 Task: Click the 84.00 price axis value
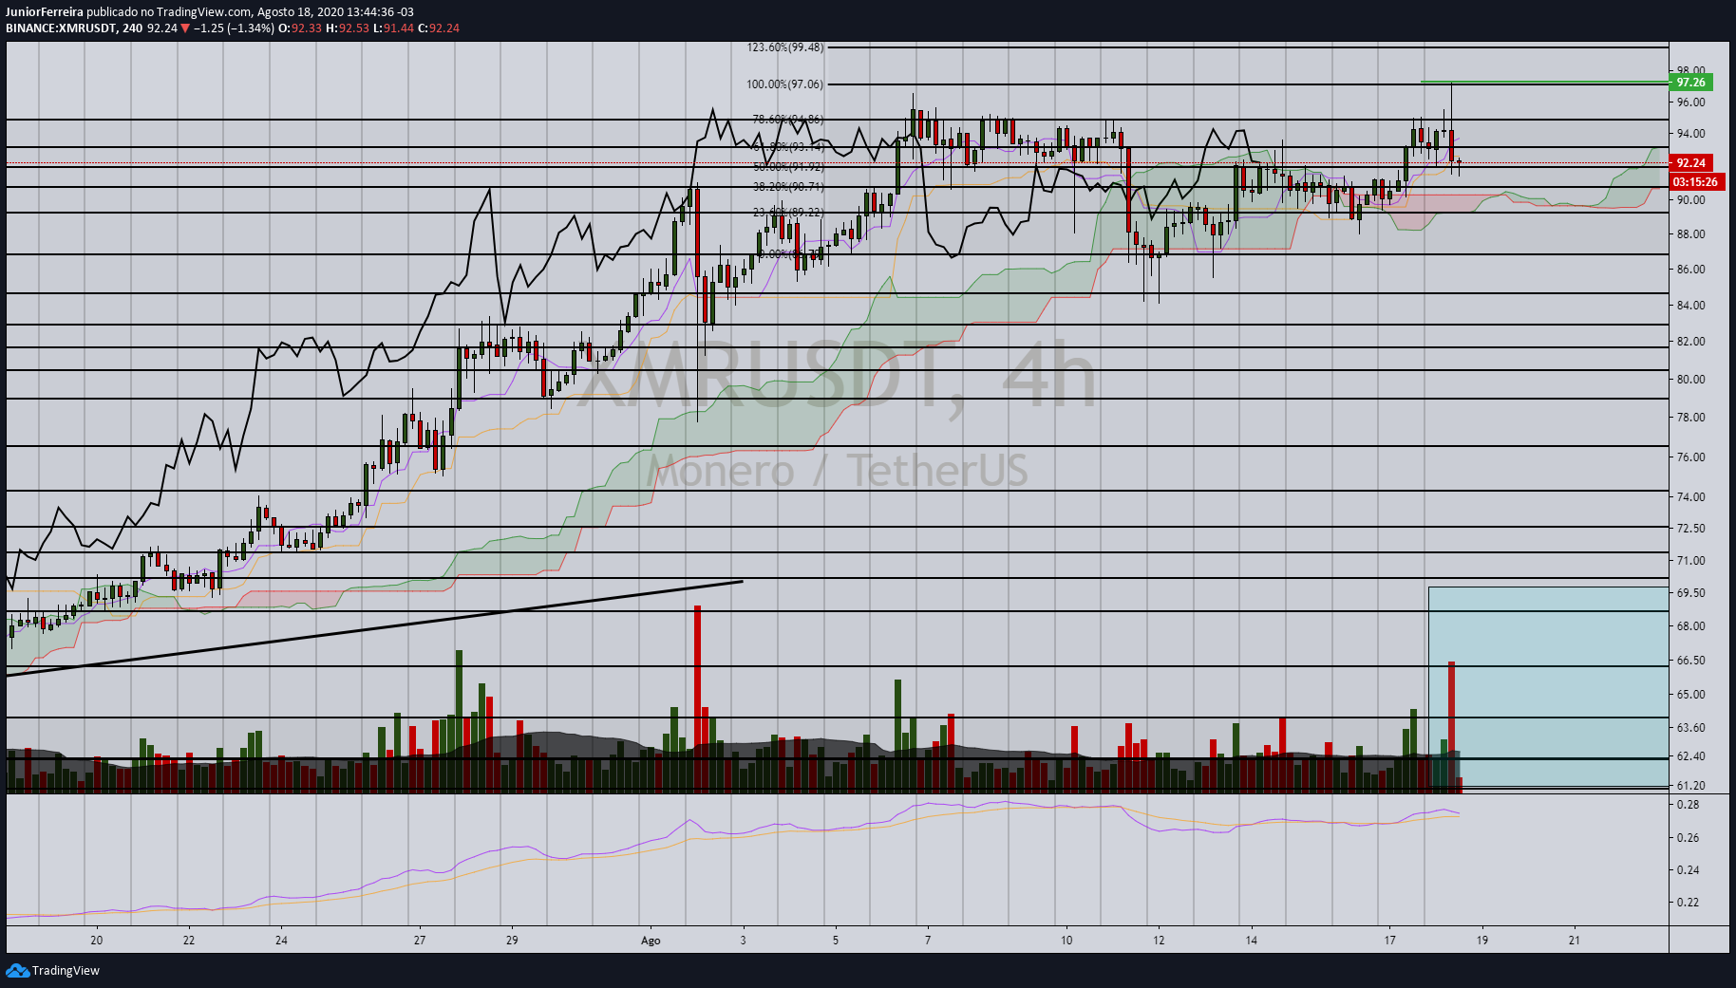[1690, 306]
